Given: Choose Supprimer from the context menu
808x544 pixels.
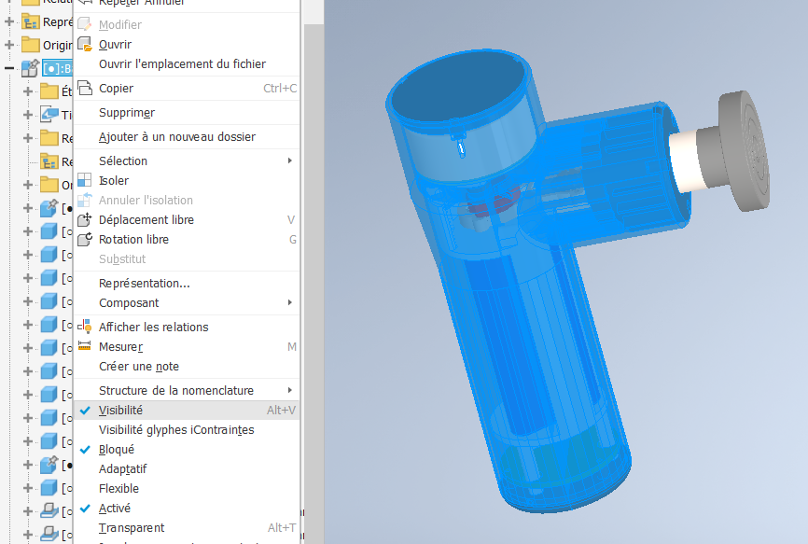Looking at the screenshot, I should (126, 113).
